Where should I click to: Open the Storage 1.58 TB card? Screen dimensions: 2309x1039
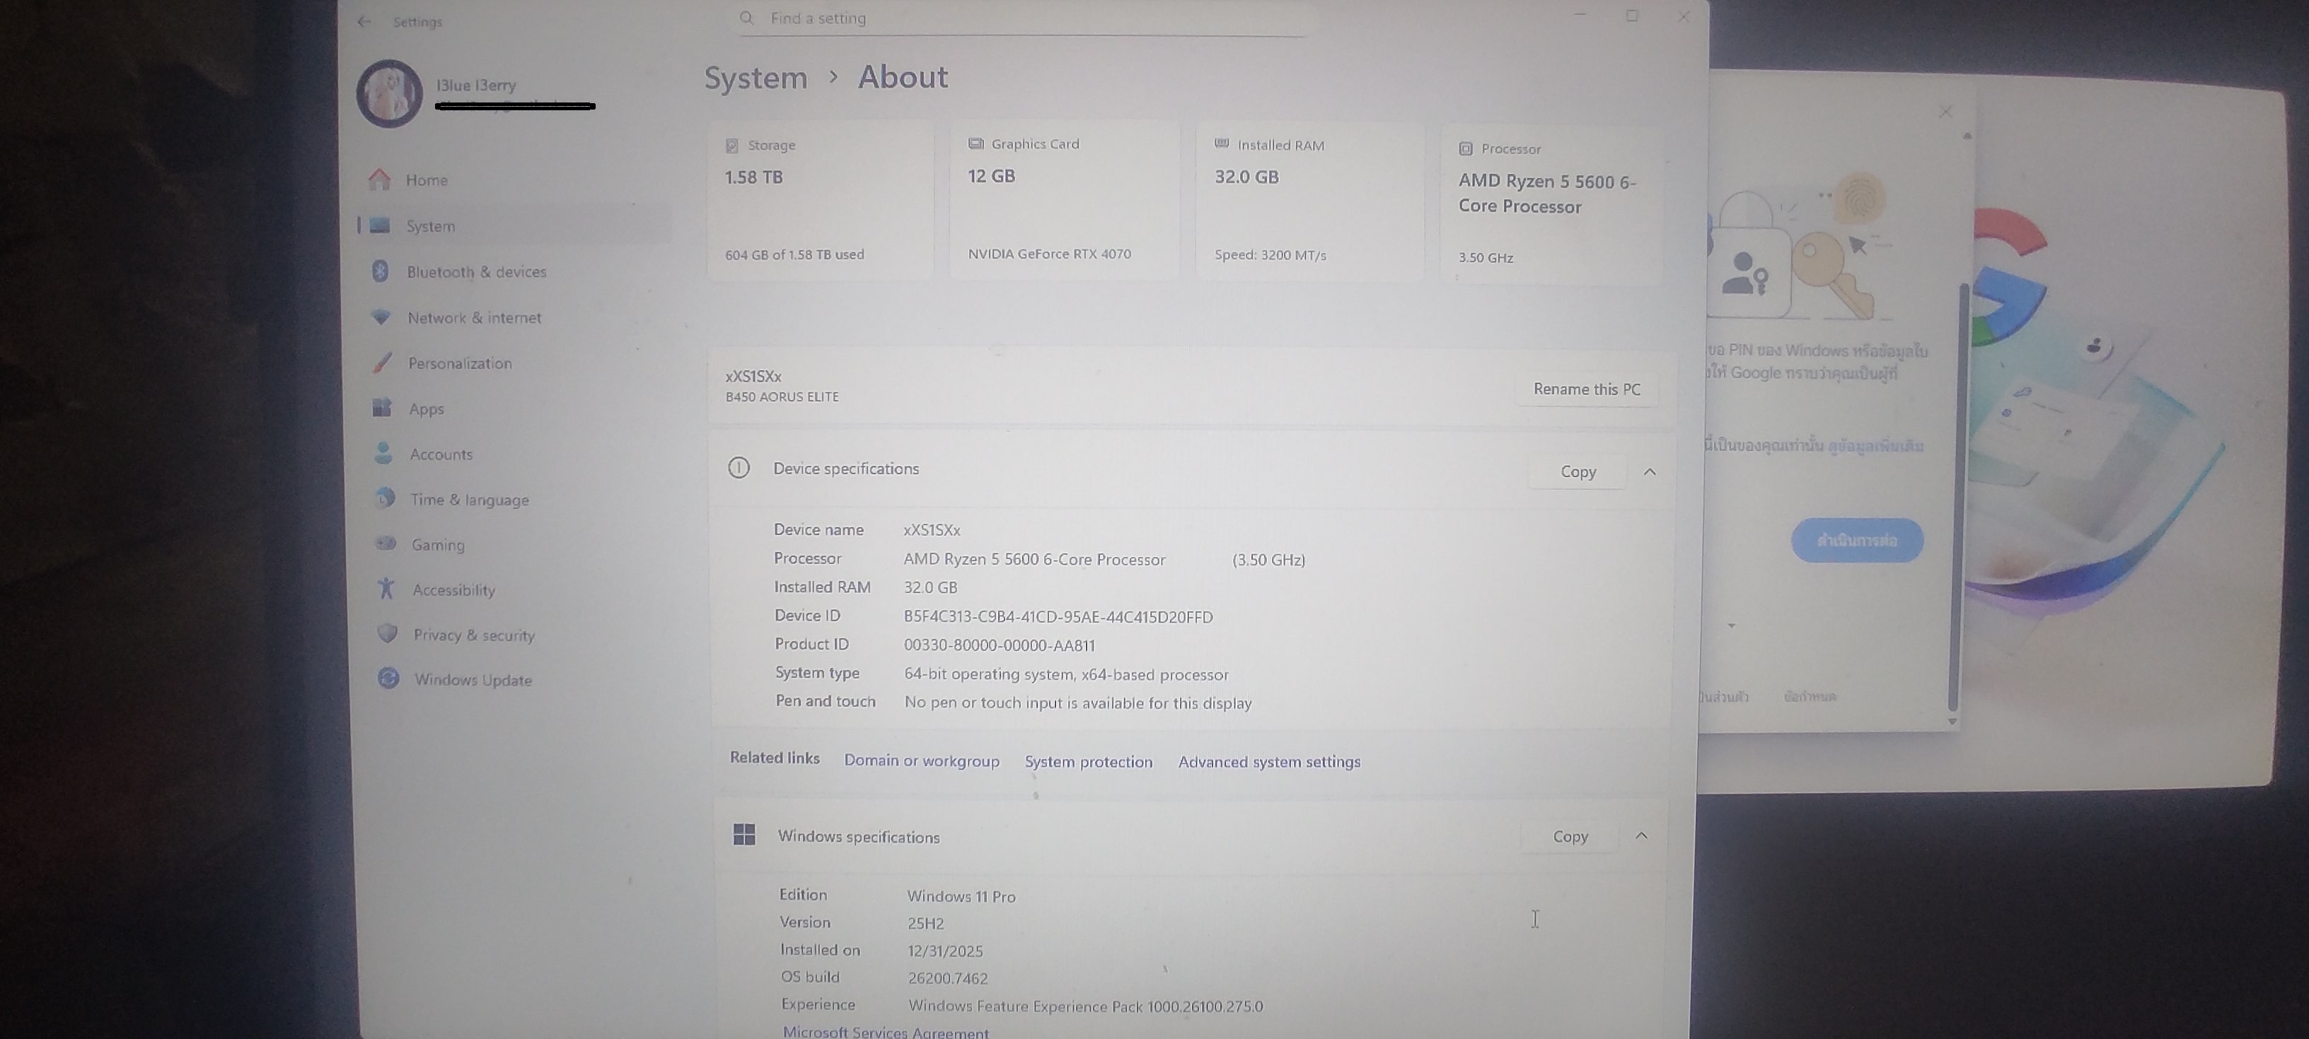tap(820, 201)
